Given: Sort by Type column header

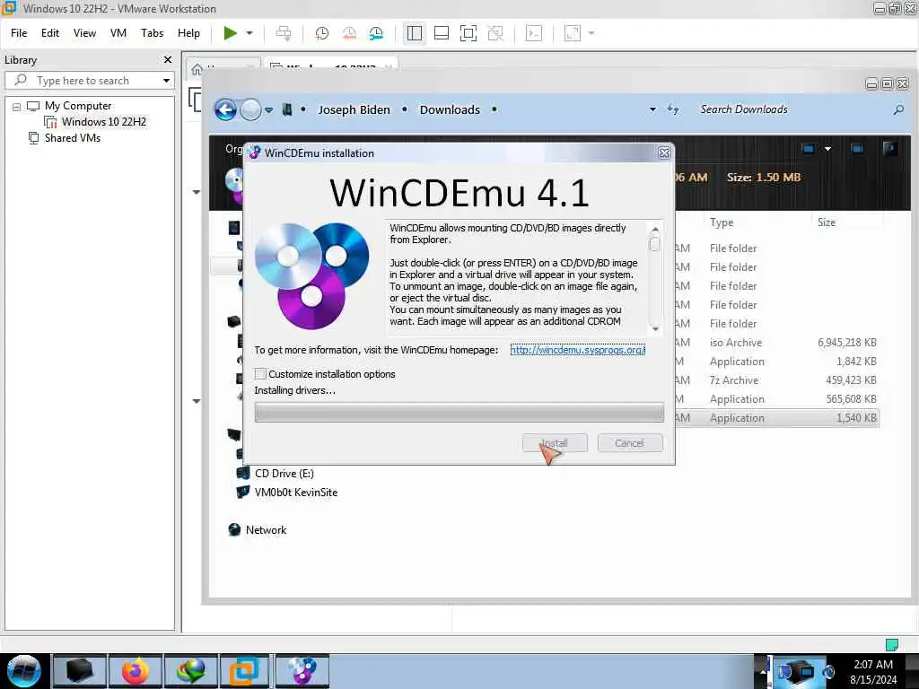Looking at the screenshot, I should [722, 222].
